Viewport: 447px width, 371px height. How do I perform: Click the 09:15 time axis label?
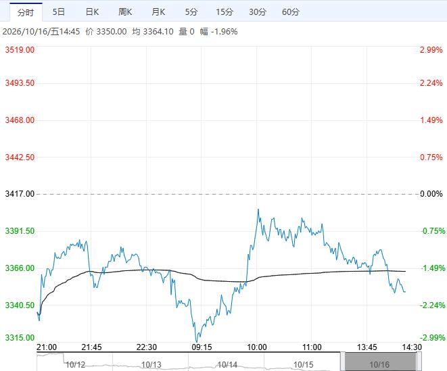(x=202, y=347)
